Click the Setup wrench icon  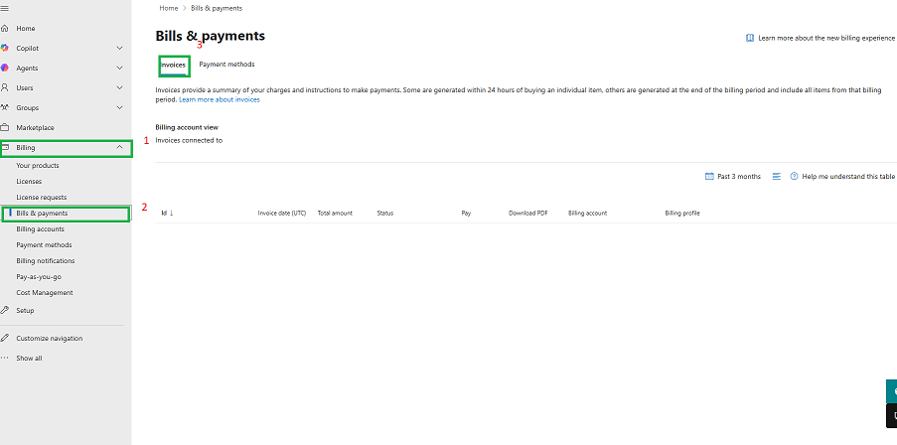pyautogui.click(x=5, y=310)
